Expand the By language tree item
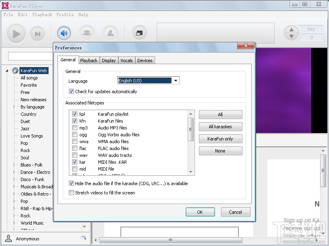329x246 pixels. tap(15, 107)
